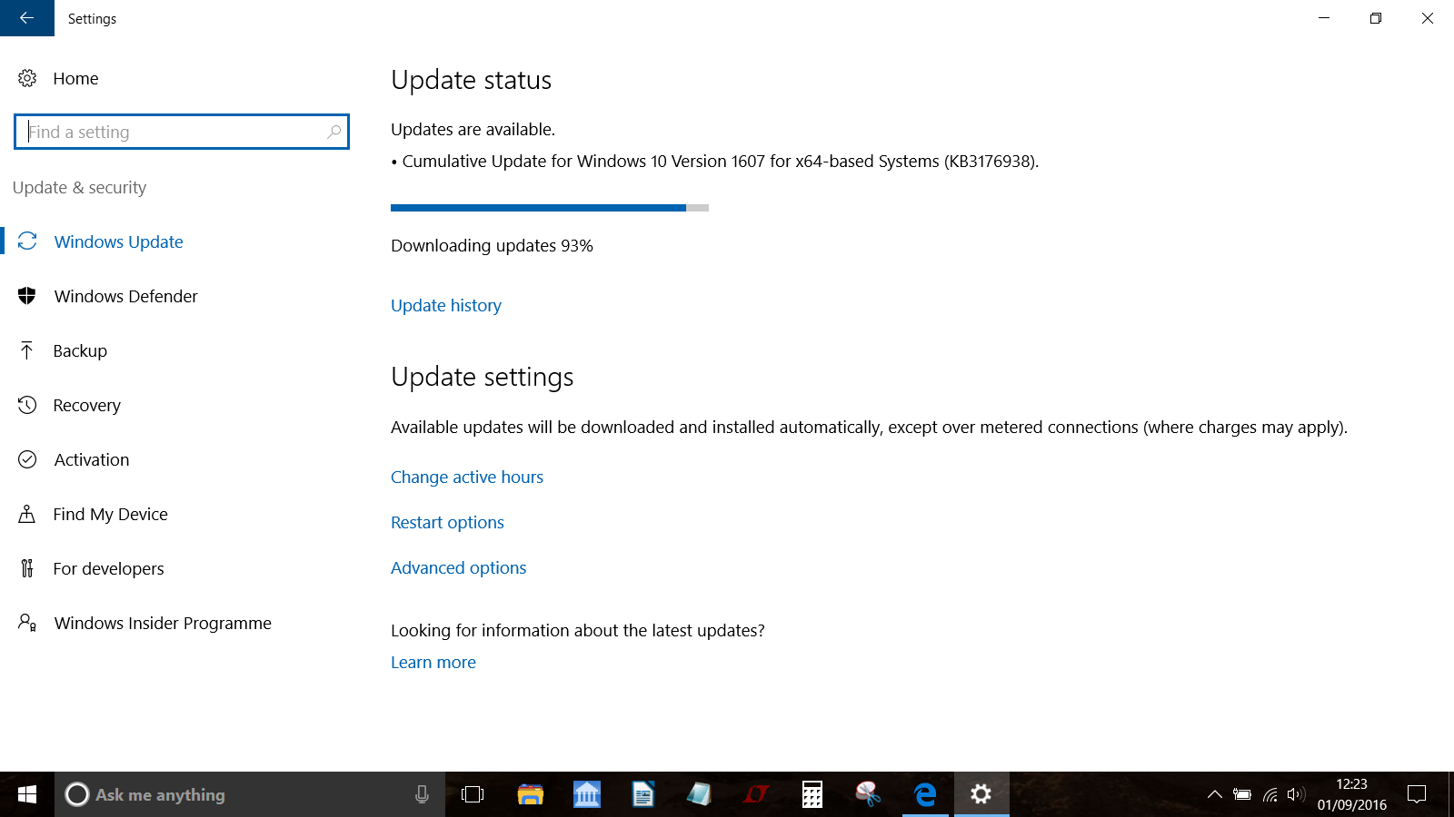Open clock showing 12:23 01/09/2016
Screen dimensions: 1454x817
tap(1352, 794)
